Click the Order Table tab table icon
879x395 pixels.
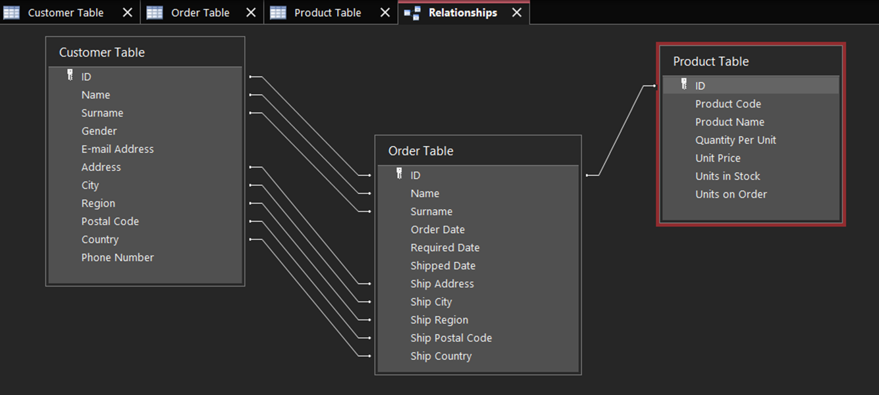click(155, 12)
